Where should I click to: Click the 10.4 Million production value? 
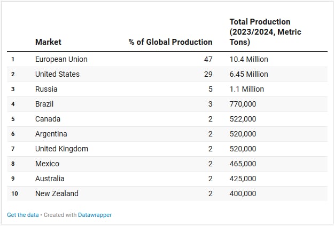(248, 59)
